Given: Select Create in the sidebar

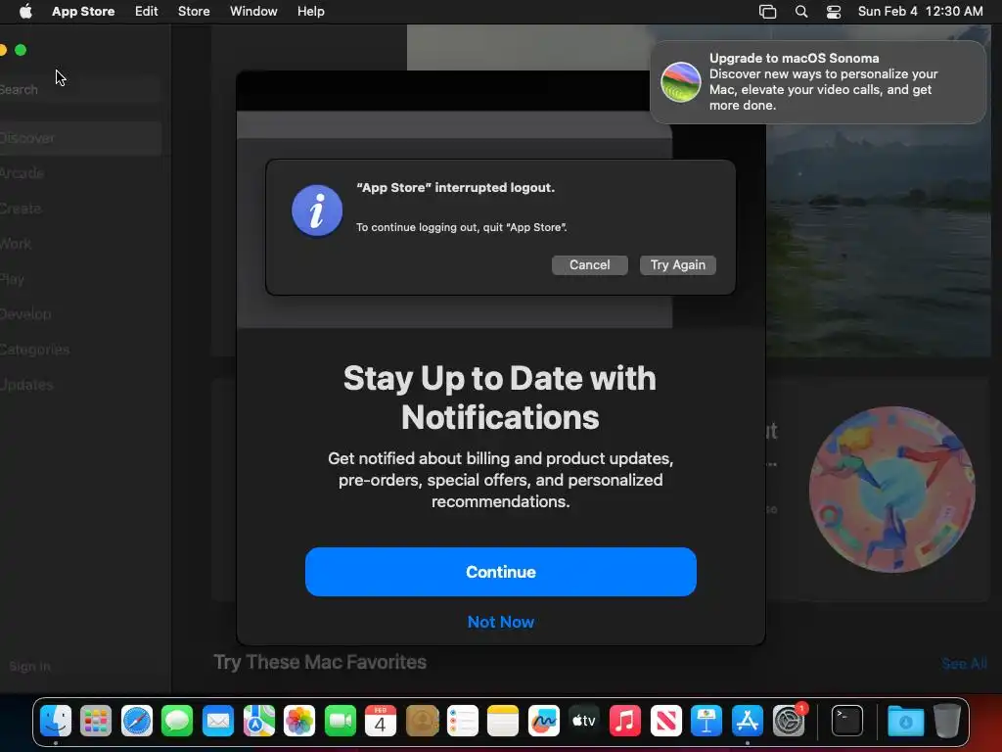Looking at the screenshot, I should (80, 209).
